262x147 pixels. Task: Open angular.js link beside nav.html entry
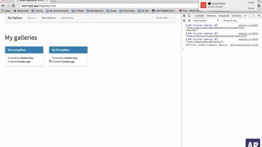point(248,33)
